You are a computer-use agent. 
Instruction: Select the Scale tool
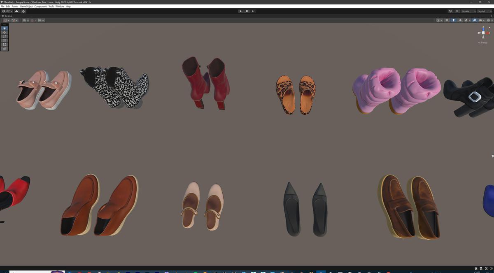pos(4,40)
